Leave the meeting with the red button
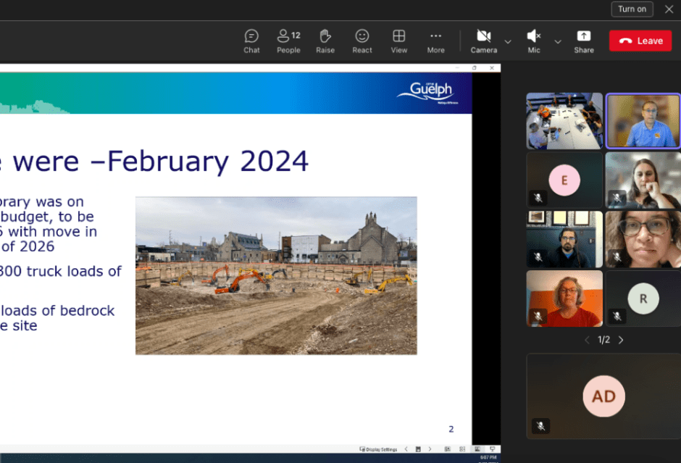 tap(640, 41)
